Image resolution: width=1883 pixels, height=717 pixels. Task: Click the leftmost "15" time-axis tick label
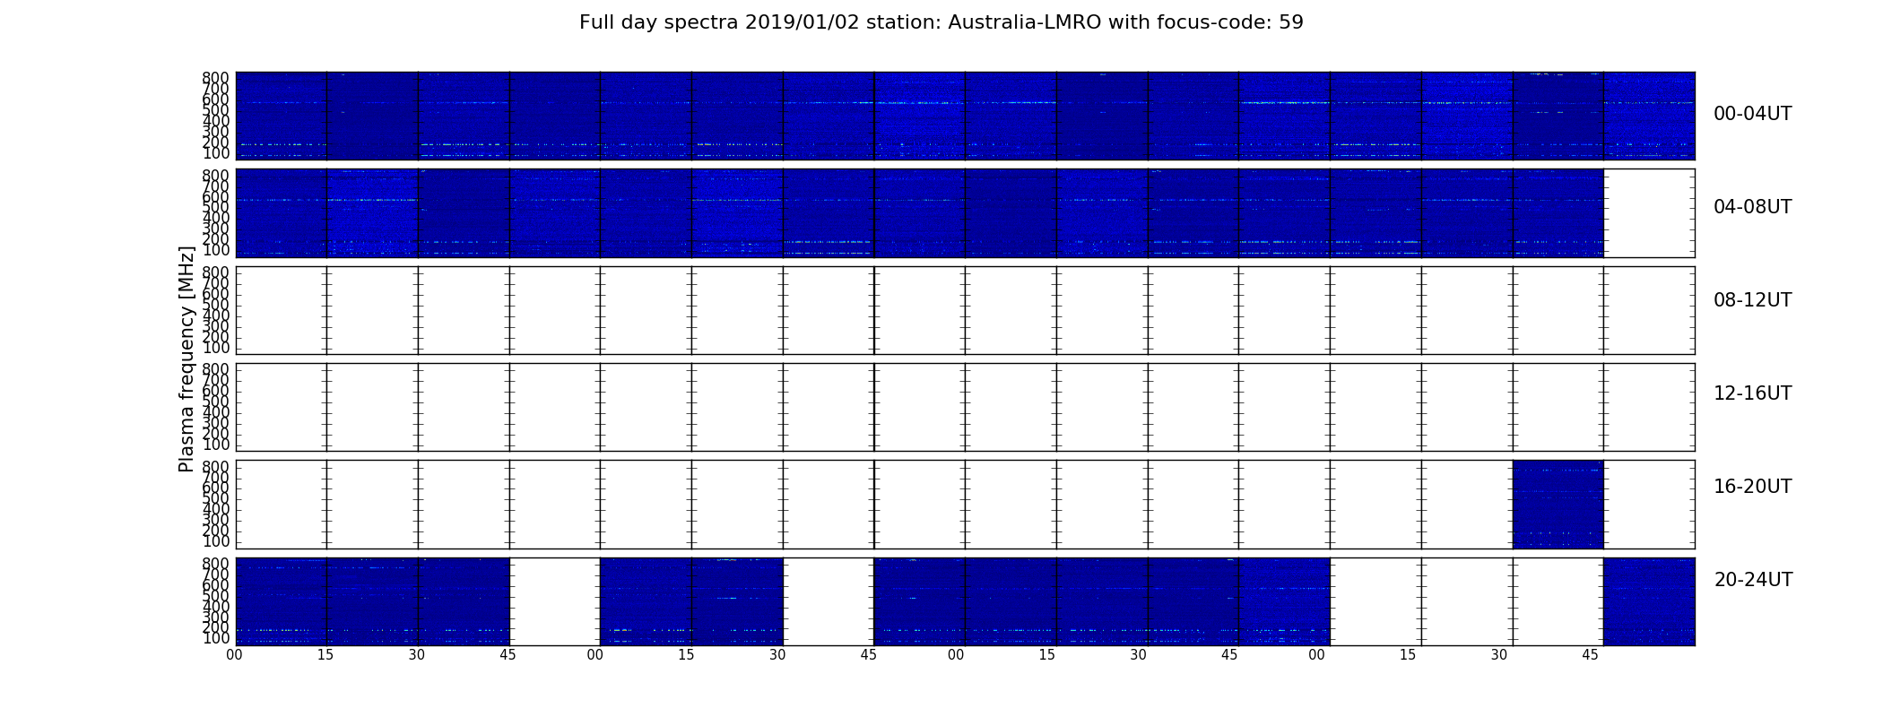pos(325,655)
